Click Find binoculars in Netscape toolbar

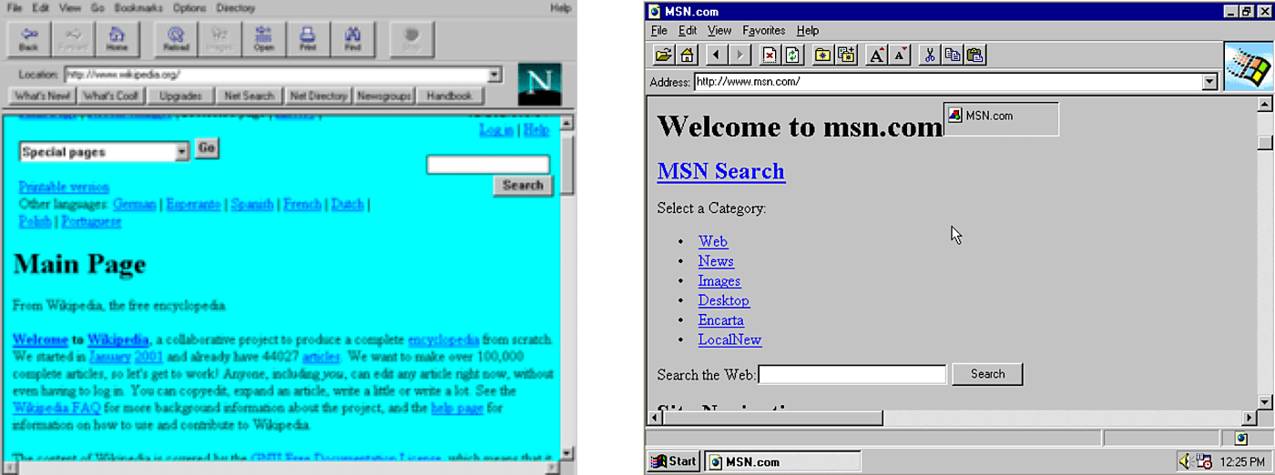point(352,39)
